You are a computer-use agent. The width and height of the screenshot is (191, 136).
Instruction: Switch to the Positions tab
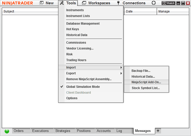tap(85, 131)
